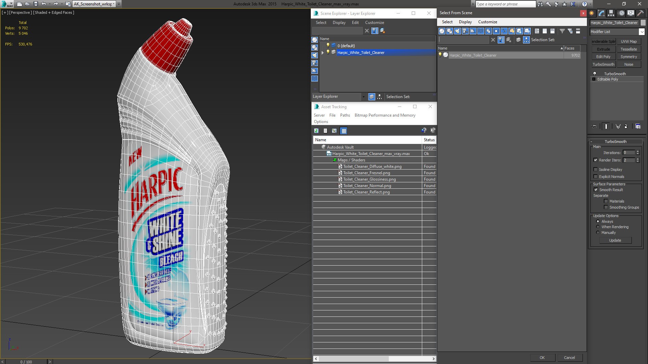Click the UVW Map modifier button
The width and height of the screenshot is (648, 364).
point(628,41)
